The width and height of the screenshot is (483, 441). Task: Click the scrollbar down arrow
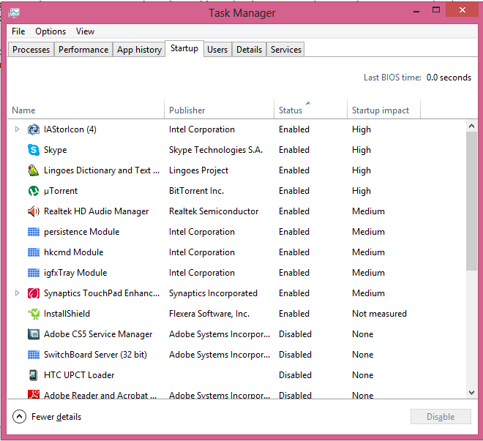click(471, 393)
